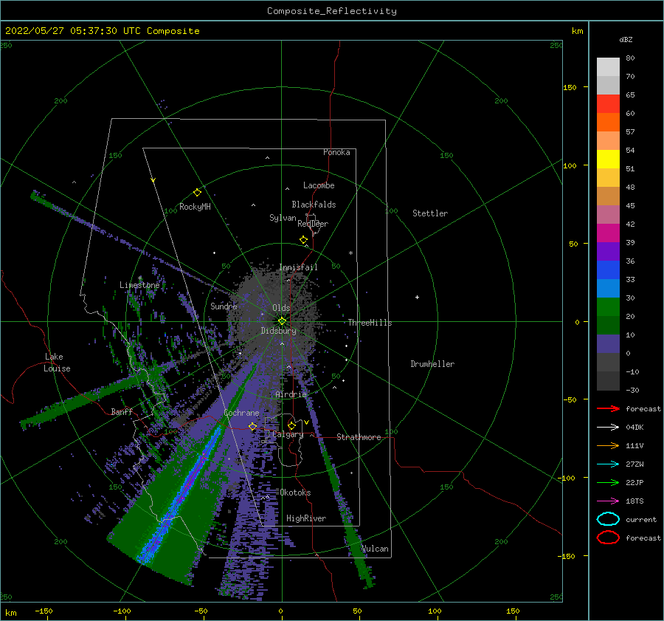The image size is (664, 621).
Task: Select the magenta 42 dBZ color swatch
Action: [x=608, y=233]
